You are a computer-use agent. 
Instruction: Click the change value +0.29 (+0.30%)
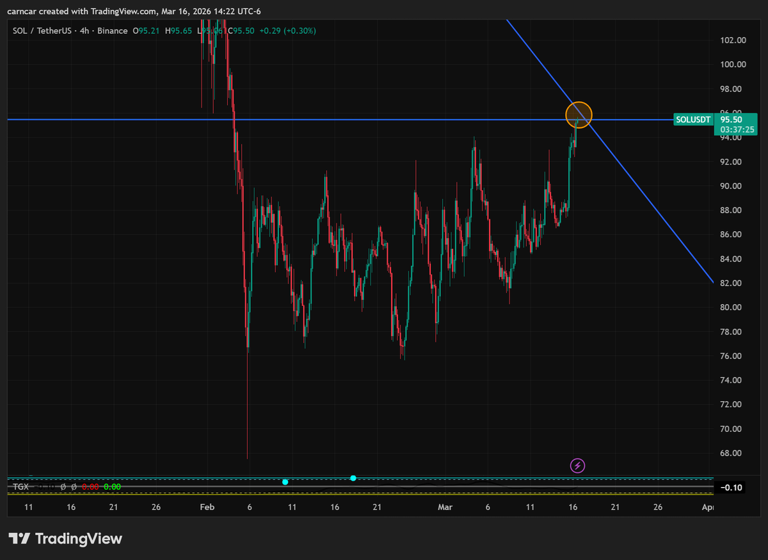288,31
